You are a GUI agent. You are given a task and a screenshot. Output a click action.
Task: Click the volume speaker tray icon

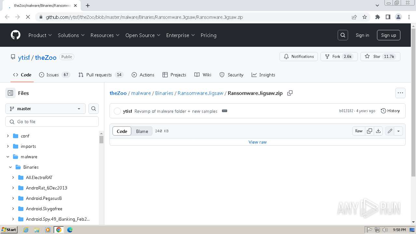pos(385,230)
